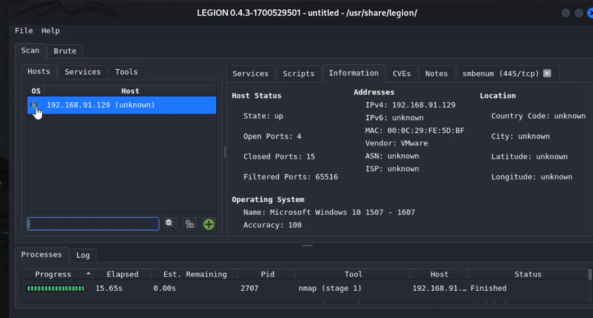Sort processes by Progress column header
This screenshot has height=318, width=593.
pyautogui.click(x=57, y=274)
